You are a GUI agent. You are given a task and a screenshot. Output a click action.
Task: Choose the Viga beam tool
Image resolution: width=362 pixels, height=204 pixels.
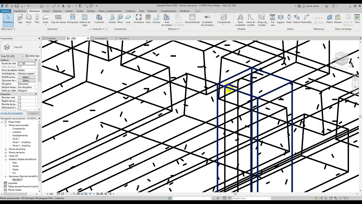[x=20, y=19]
